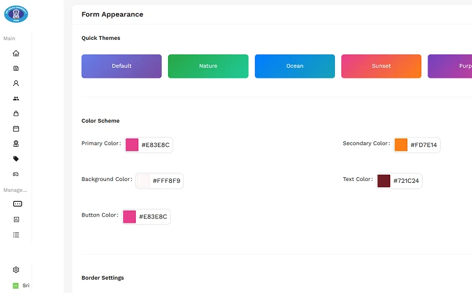Click the settings gear icon

[x=16, y=270]
